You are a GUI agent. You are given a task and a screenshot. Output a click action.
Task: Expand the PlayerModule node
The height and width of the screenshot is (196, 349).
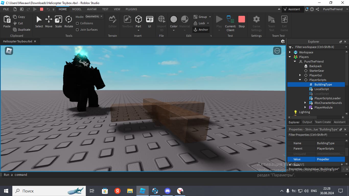[305, 107]
